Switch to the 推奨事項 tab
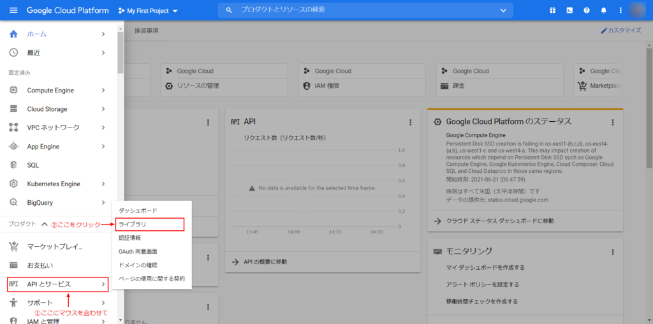653x324 pixels. tap(146, 31)
